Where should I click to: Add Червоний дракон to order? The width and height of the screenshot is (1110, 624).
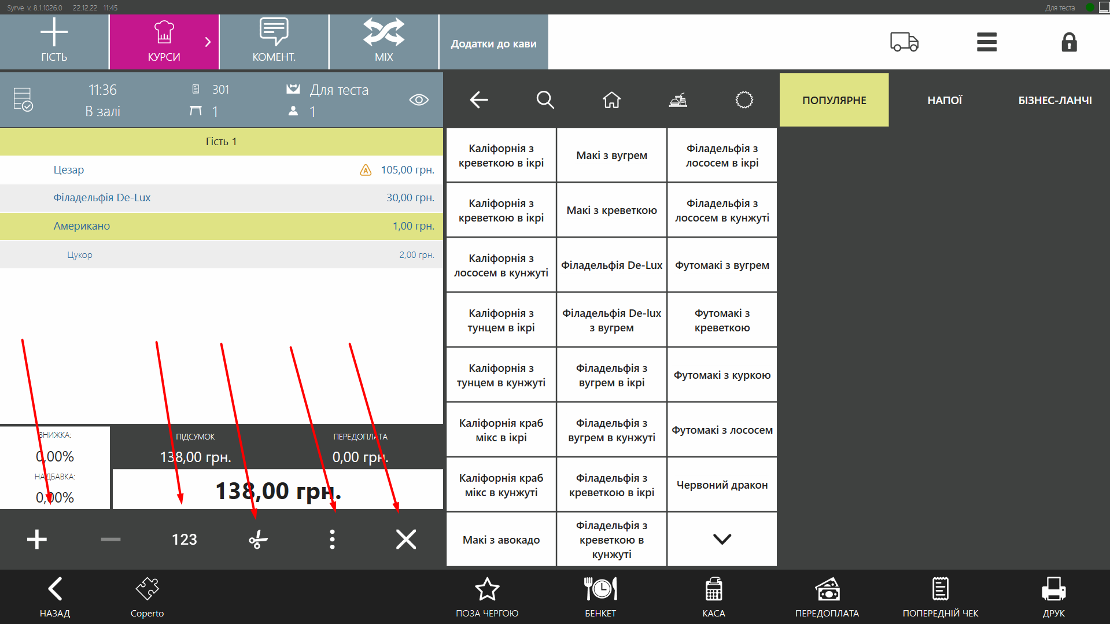pos(722,485)
